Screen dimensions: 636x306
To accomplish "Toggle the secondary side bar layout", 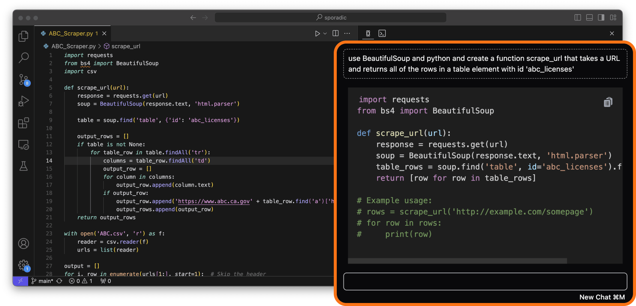I will coord(601,18).
